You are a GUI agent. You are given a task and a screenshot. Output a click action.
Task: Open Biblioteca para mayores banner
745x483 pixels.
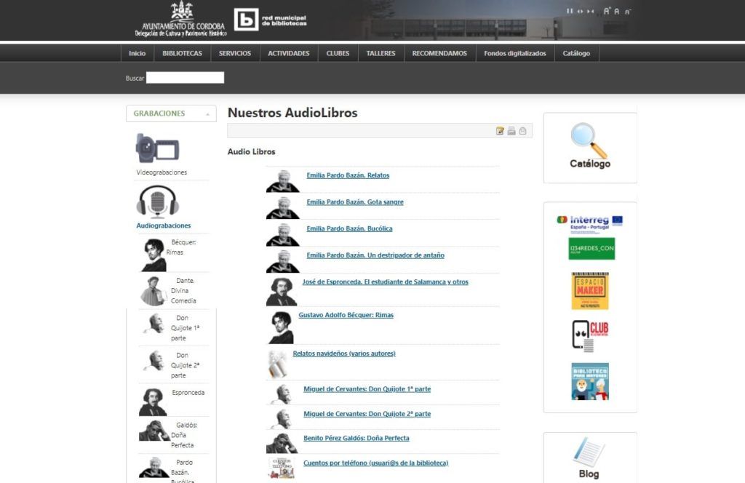pos(589,381)
